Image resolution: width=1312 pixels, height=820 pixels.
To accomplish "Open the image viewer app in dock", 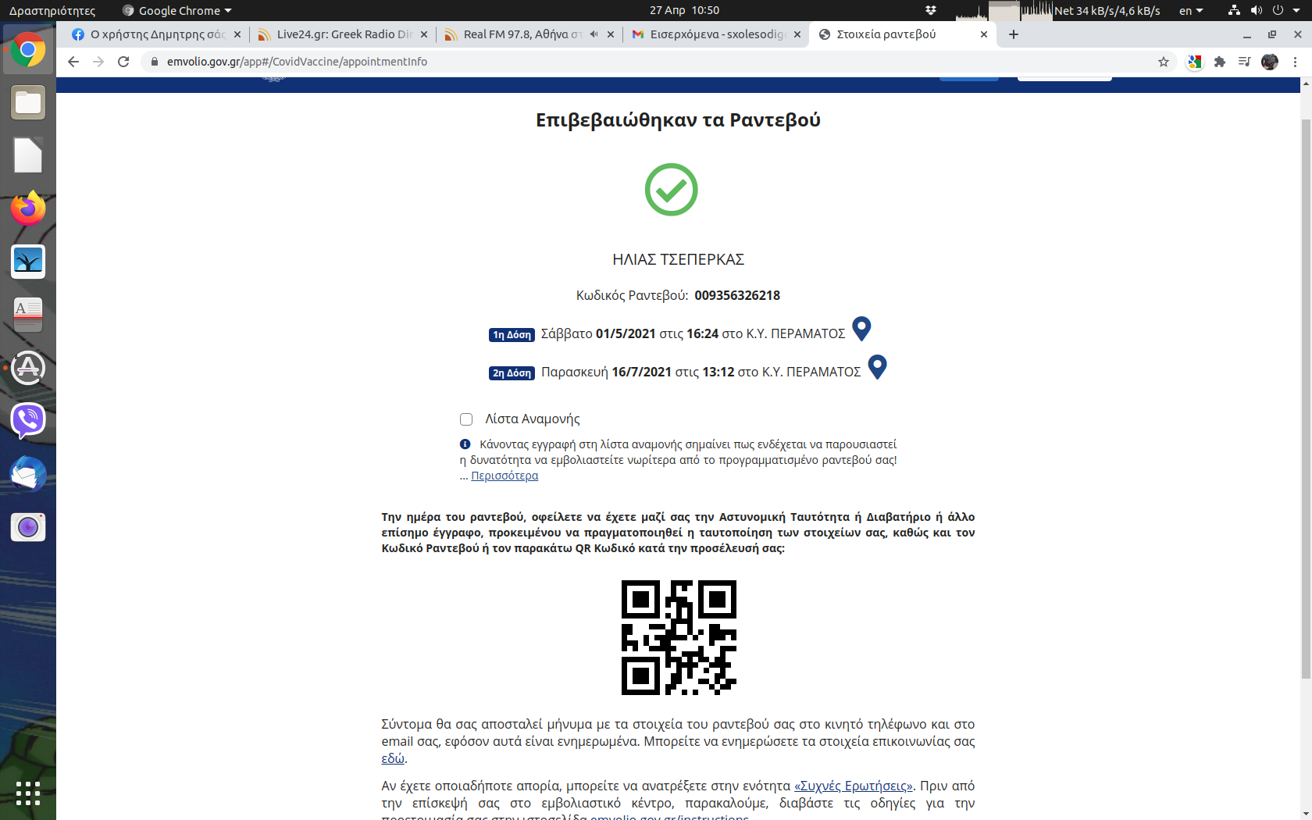I will [x=28, y=262].
